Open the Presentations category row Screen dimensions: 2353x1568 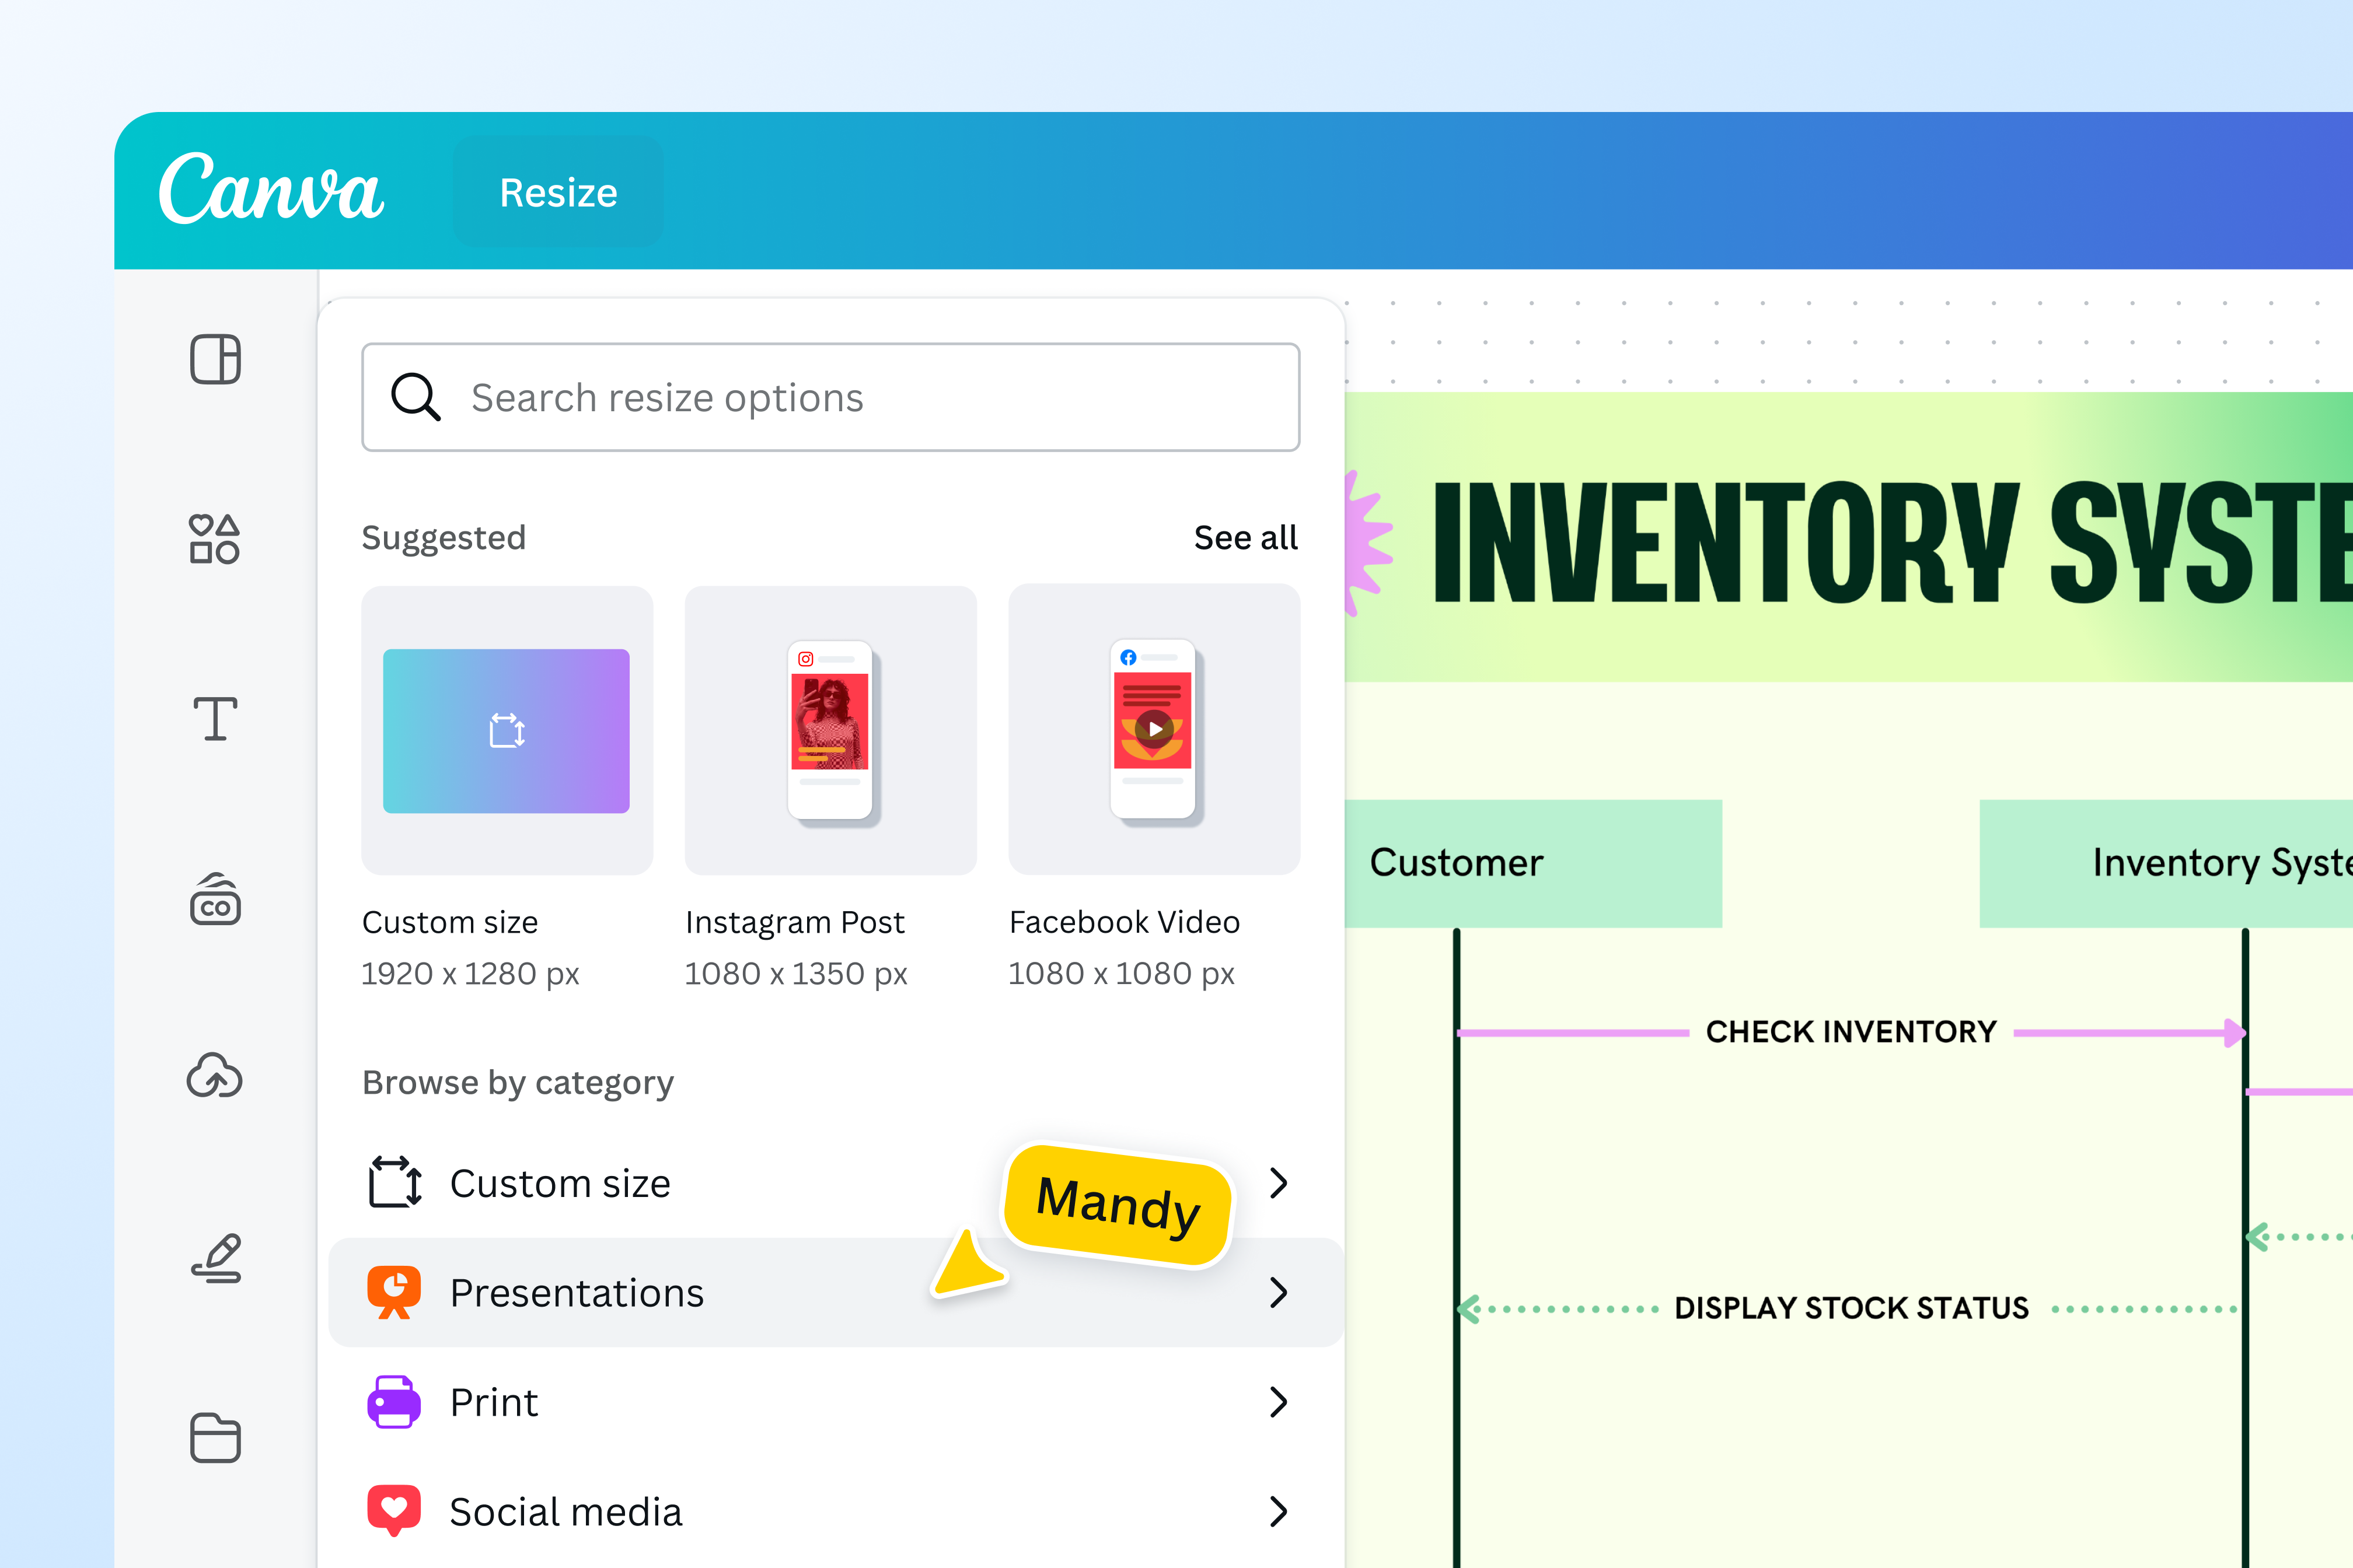point(835,1292)
